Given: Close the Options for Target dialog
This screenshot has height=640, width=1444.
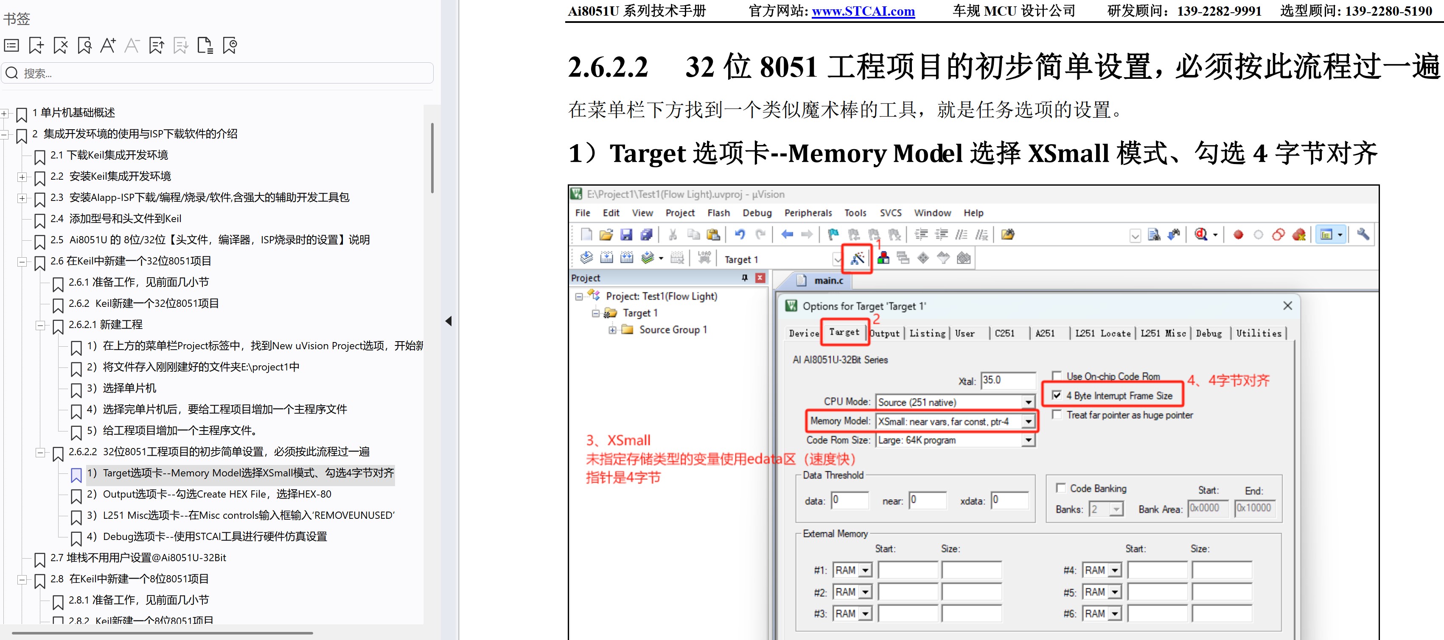Looking at the screenshot, I should 1287,306.
